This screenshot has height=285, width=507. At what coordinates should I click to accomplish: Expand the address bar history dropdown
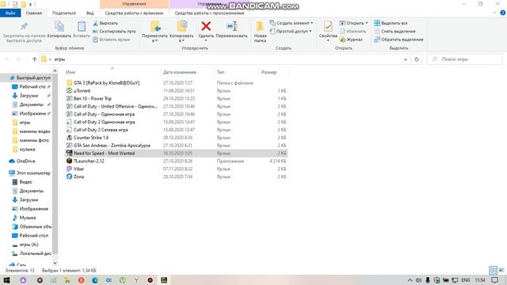[x=406, y=59]
